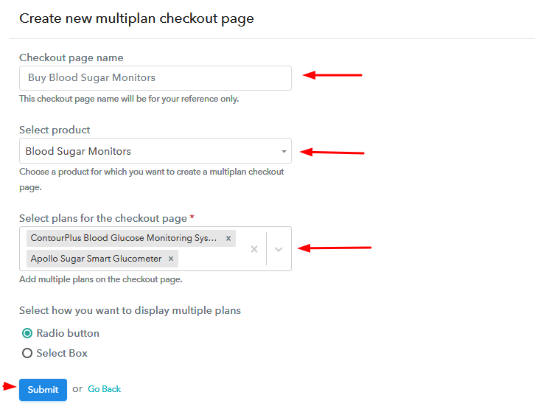Click the "Checkout page name" field label
The width and height of the screenshot is (535, 409).
point(71,57)
